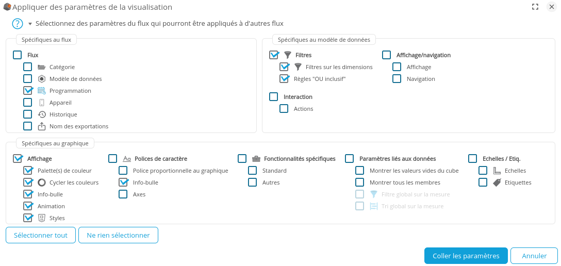Click the Catégorie folder icon
The width and height of the screenshot is (561, 266).
click(x=42, y=67)
